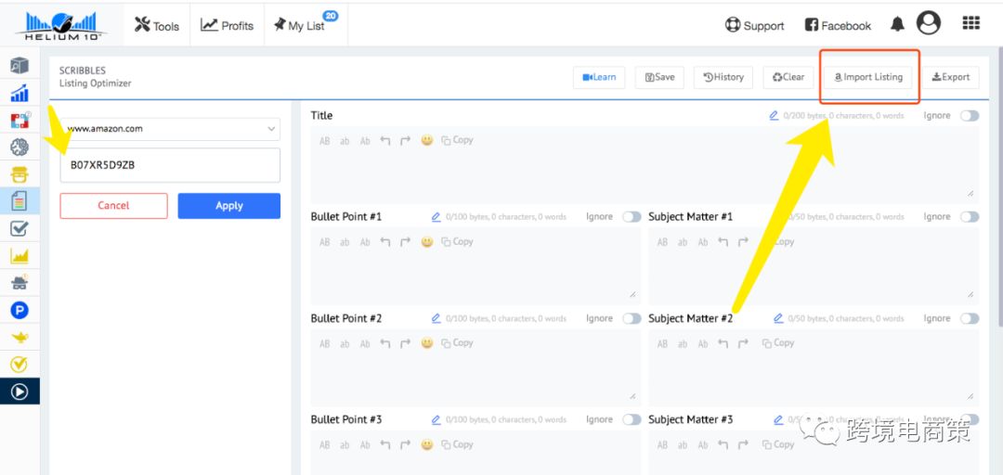Open the apps grid icon
Image resolution: width=1003 pixels, height=475 pixels.
[970, 24]
